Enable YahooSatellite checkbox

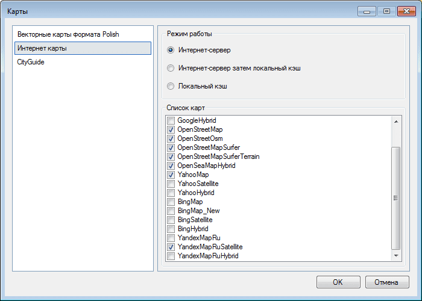coord(171,184)
